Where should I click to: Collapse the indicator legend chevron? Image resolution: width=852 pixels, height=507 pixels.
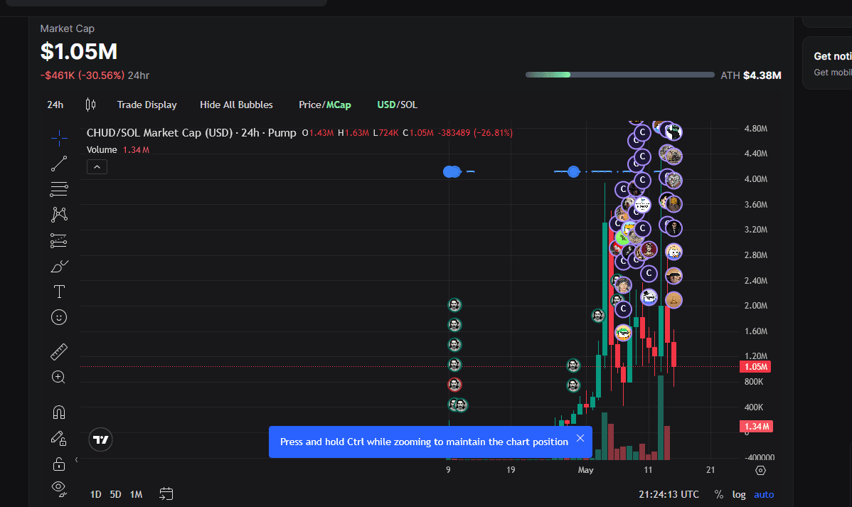97,167
